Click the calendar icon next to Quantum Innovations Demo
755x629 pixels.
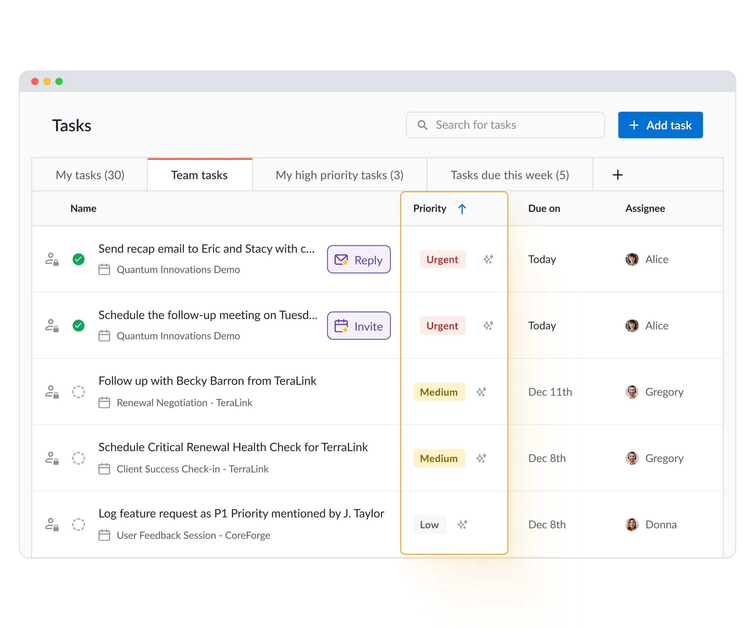tap(105, 269)
